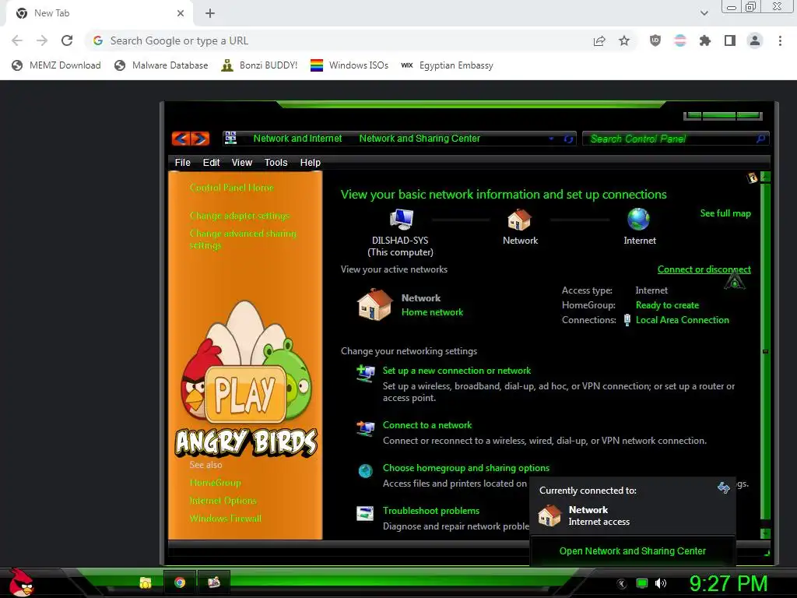Click Open Network and Sharing Center

click(632, 551)
